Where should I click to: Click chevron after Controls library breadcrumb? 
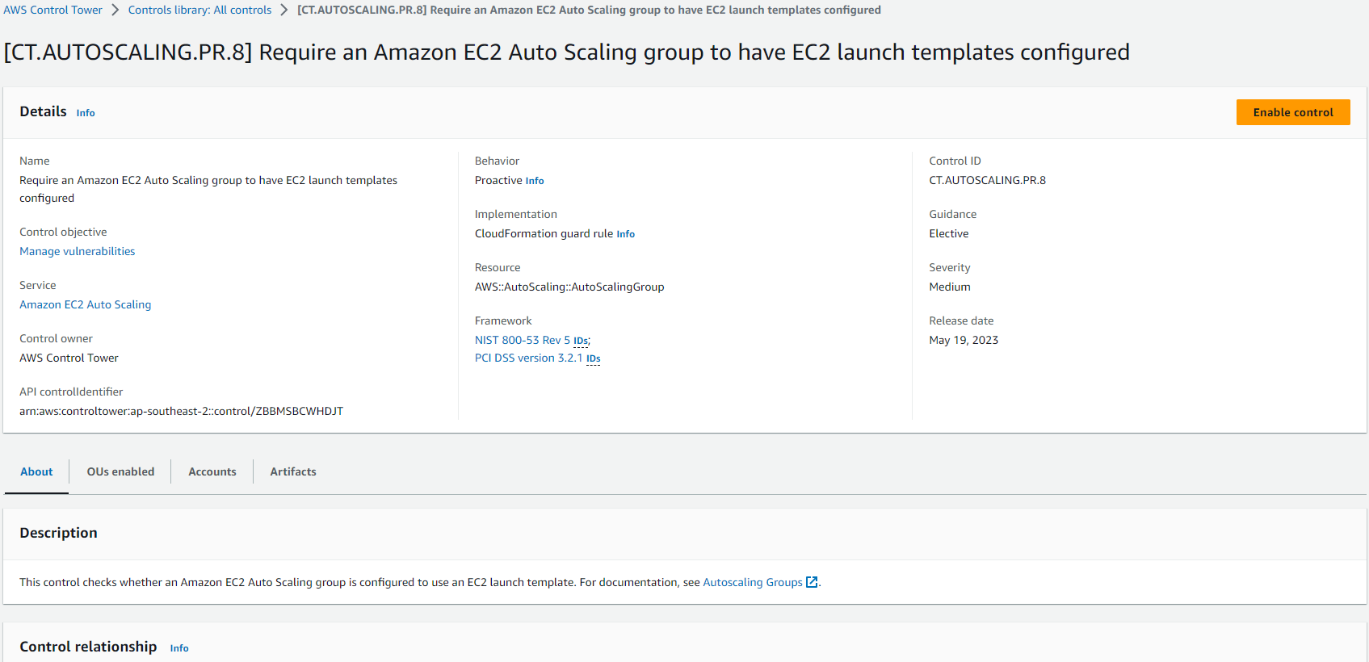[x=284, y=10]
